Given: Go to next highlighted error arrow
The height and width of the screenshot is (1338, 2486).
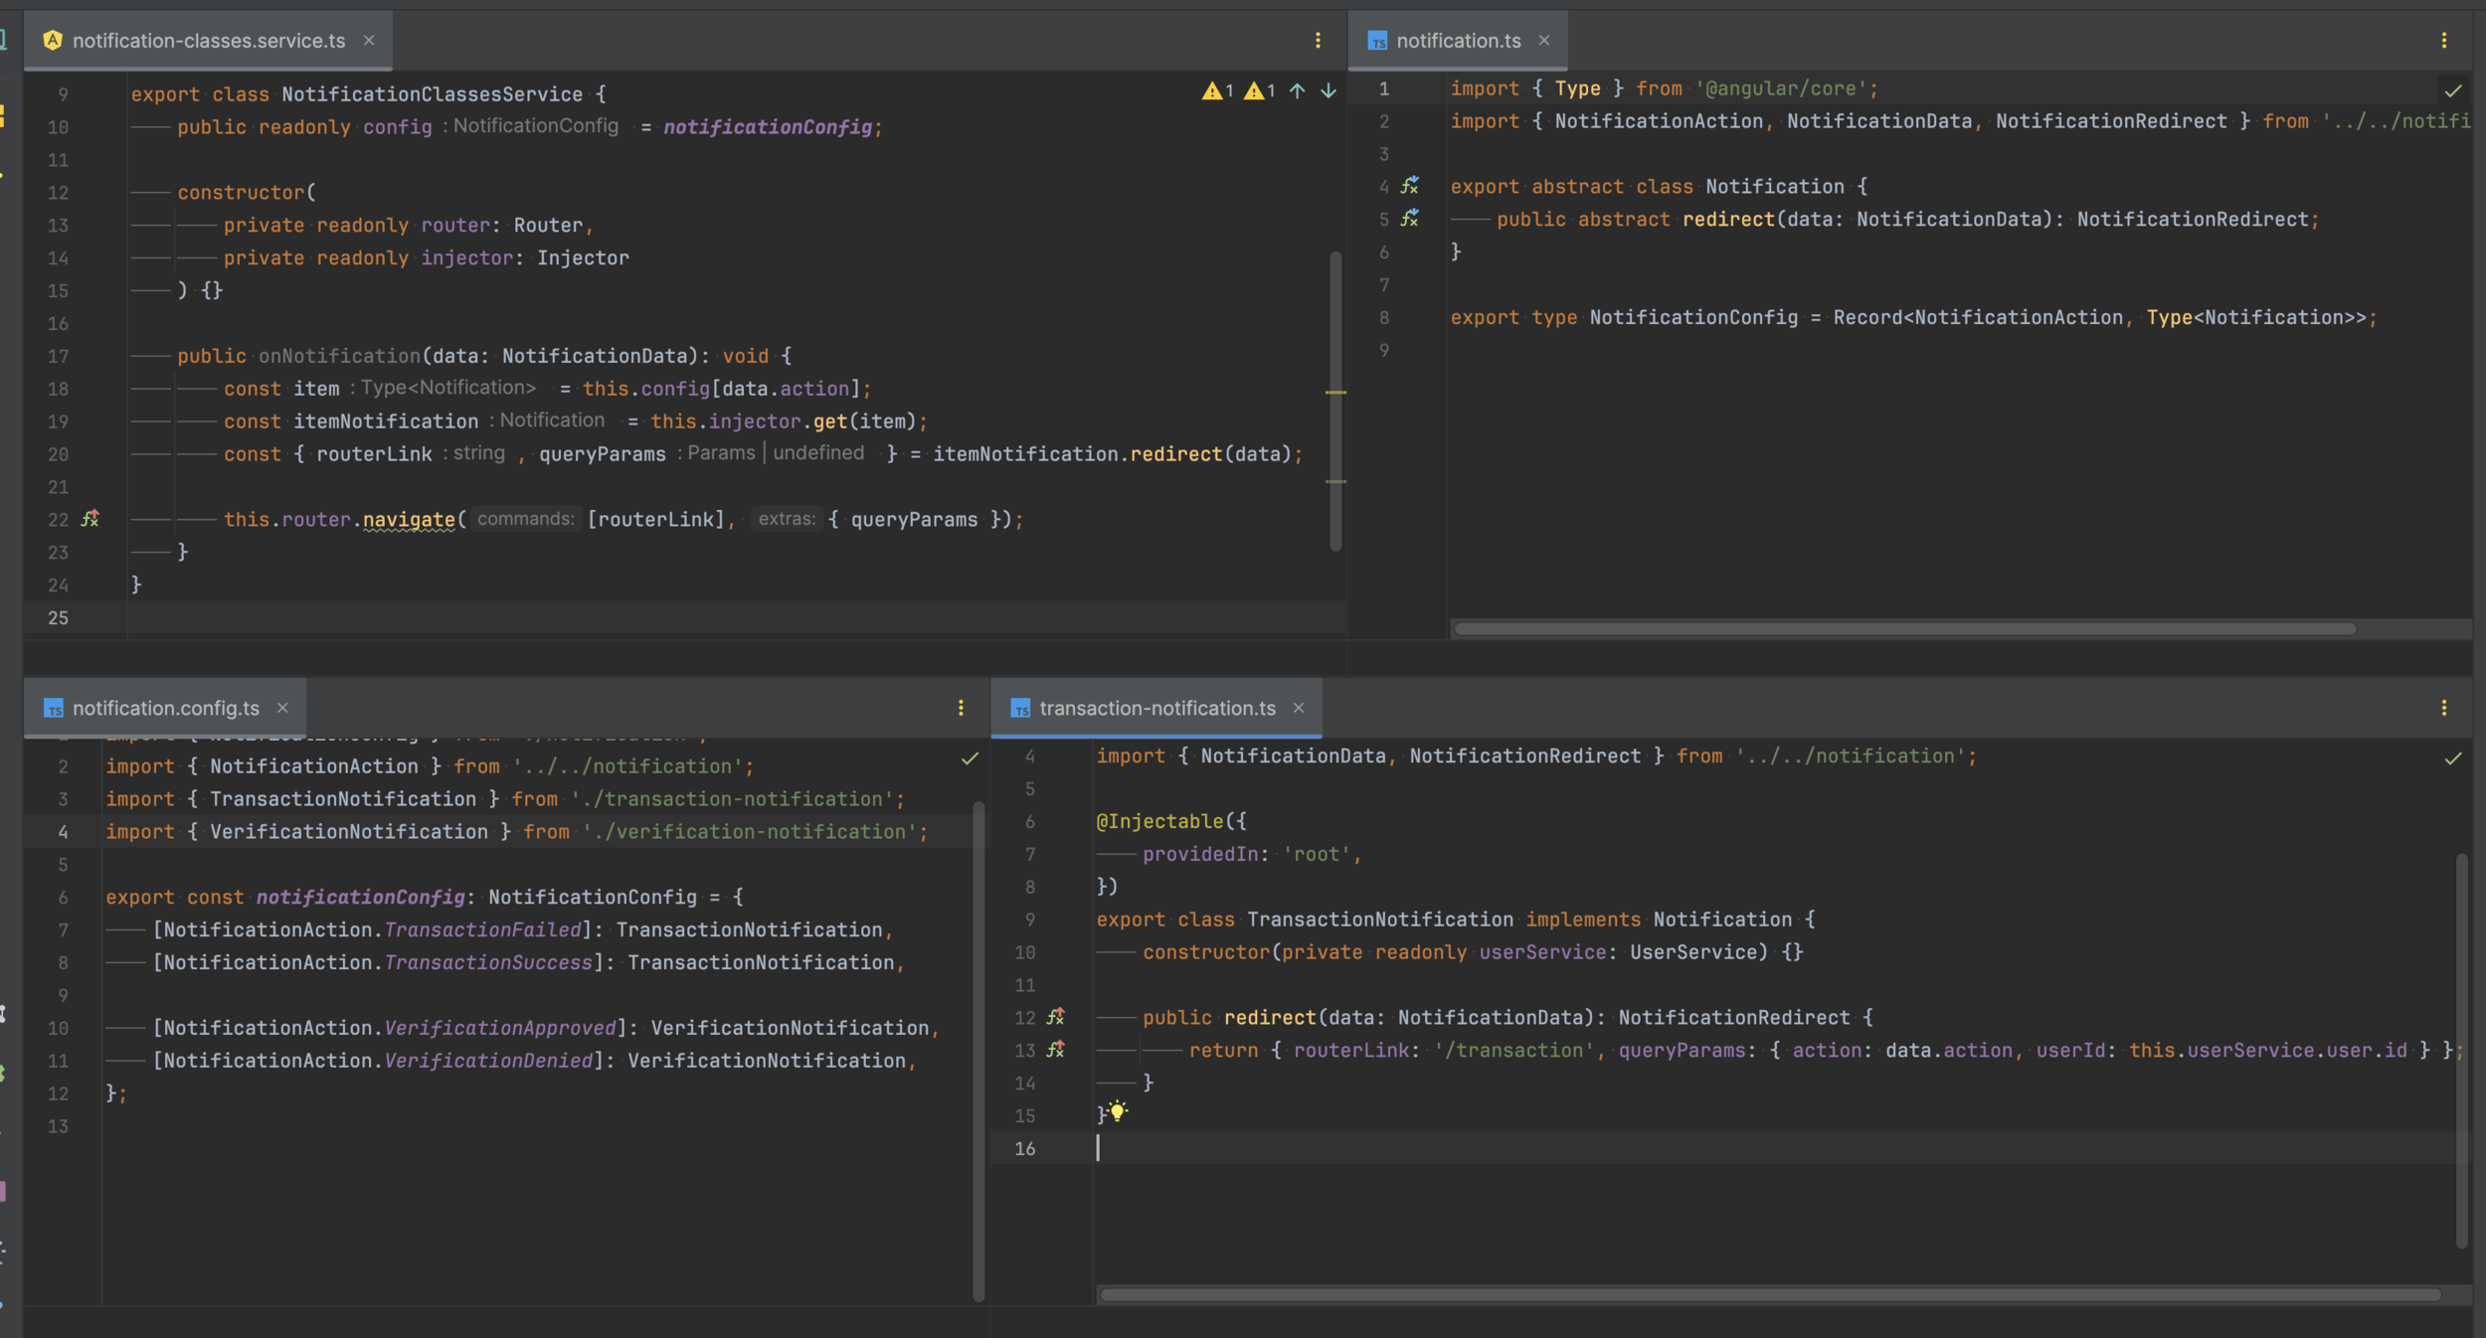Looking at the screenshot, I should 1329,91.
